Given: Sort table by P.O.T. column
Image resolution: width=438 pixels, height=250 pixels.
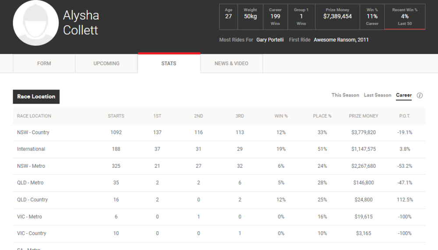Looking at the screenshot, I should click(x=405, y=116).
